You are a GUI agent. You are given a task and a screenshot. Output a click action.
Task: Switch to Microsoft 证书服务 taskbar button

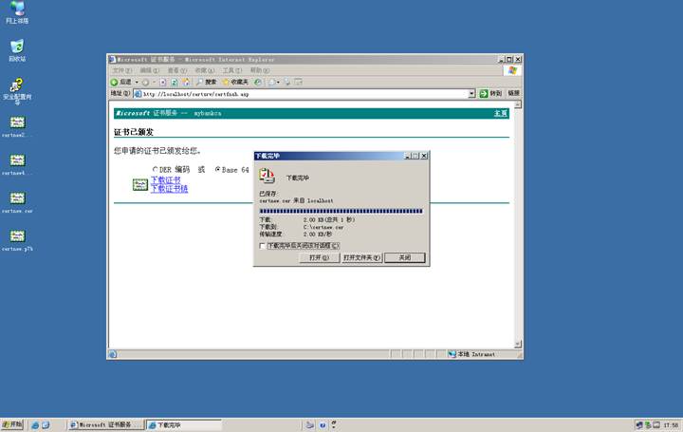106,424
